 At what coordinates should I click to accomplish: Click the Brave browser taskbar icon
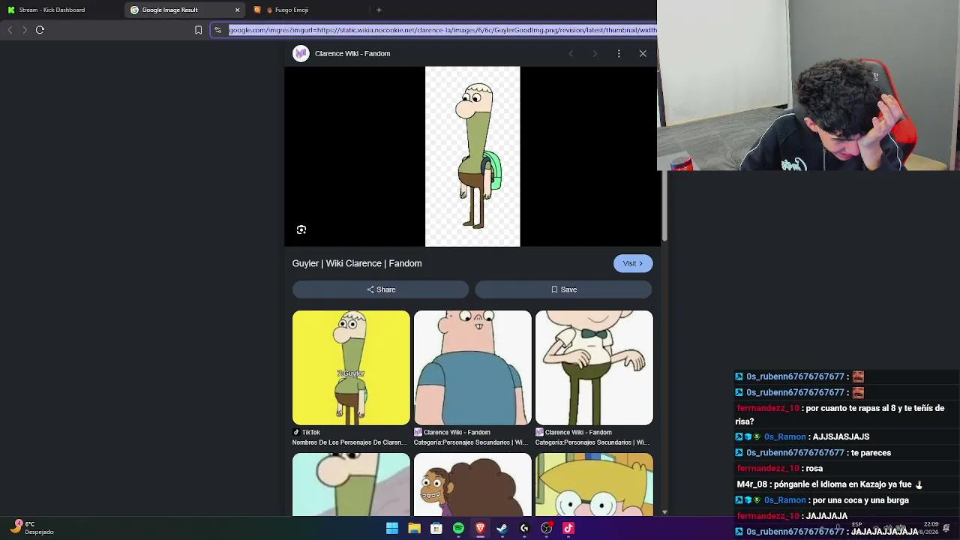coord(480,529)
